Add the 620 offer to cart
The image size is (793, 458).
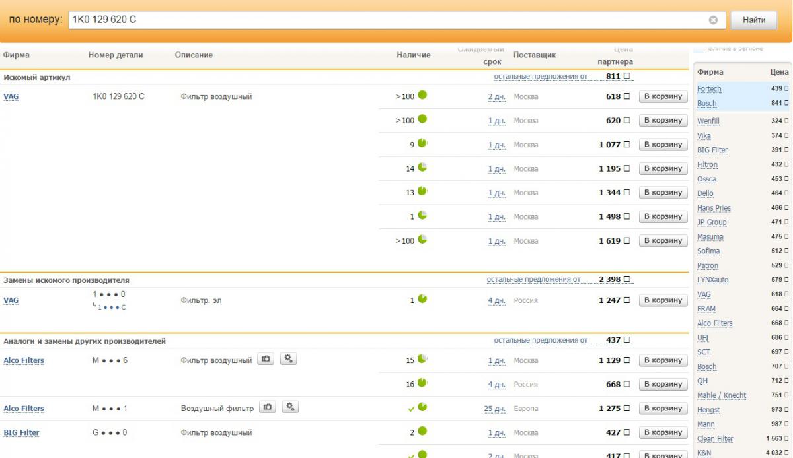[x=663, y=121]
